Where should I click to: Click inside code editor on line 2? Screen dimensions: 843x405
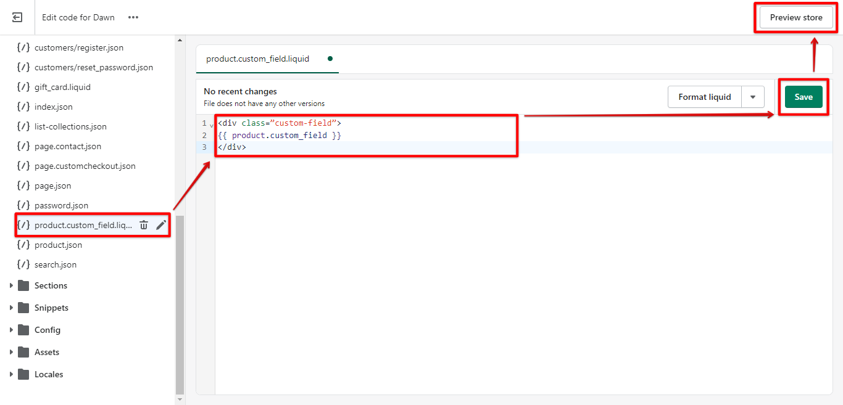click(370, 135)
